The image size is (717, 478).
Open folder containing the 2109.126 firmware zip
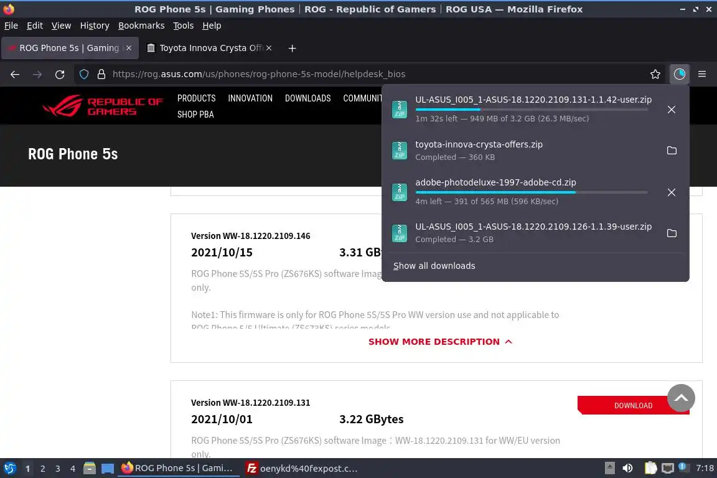[x=672, y=233]
